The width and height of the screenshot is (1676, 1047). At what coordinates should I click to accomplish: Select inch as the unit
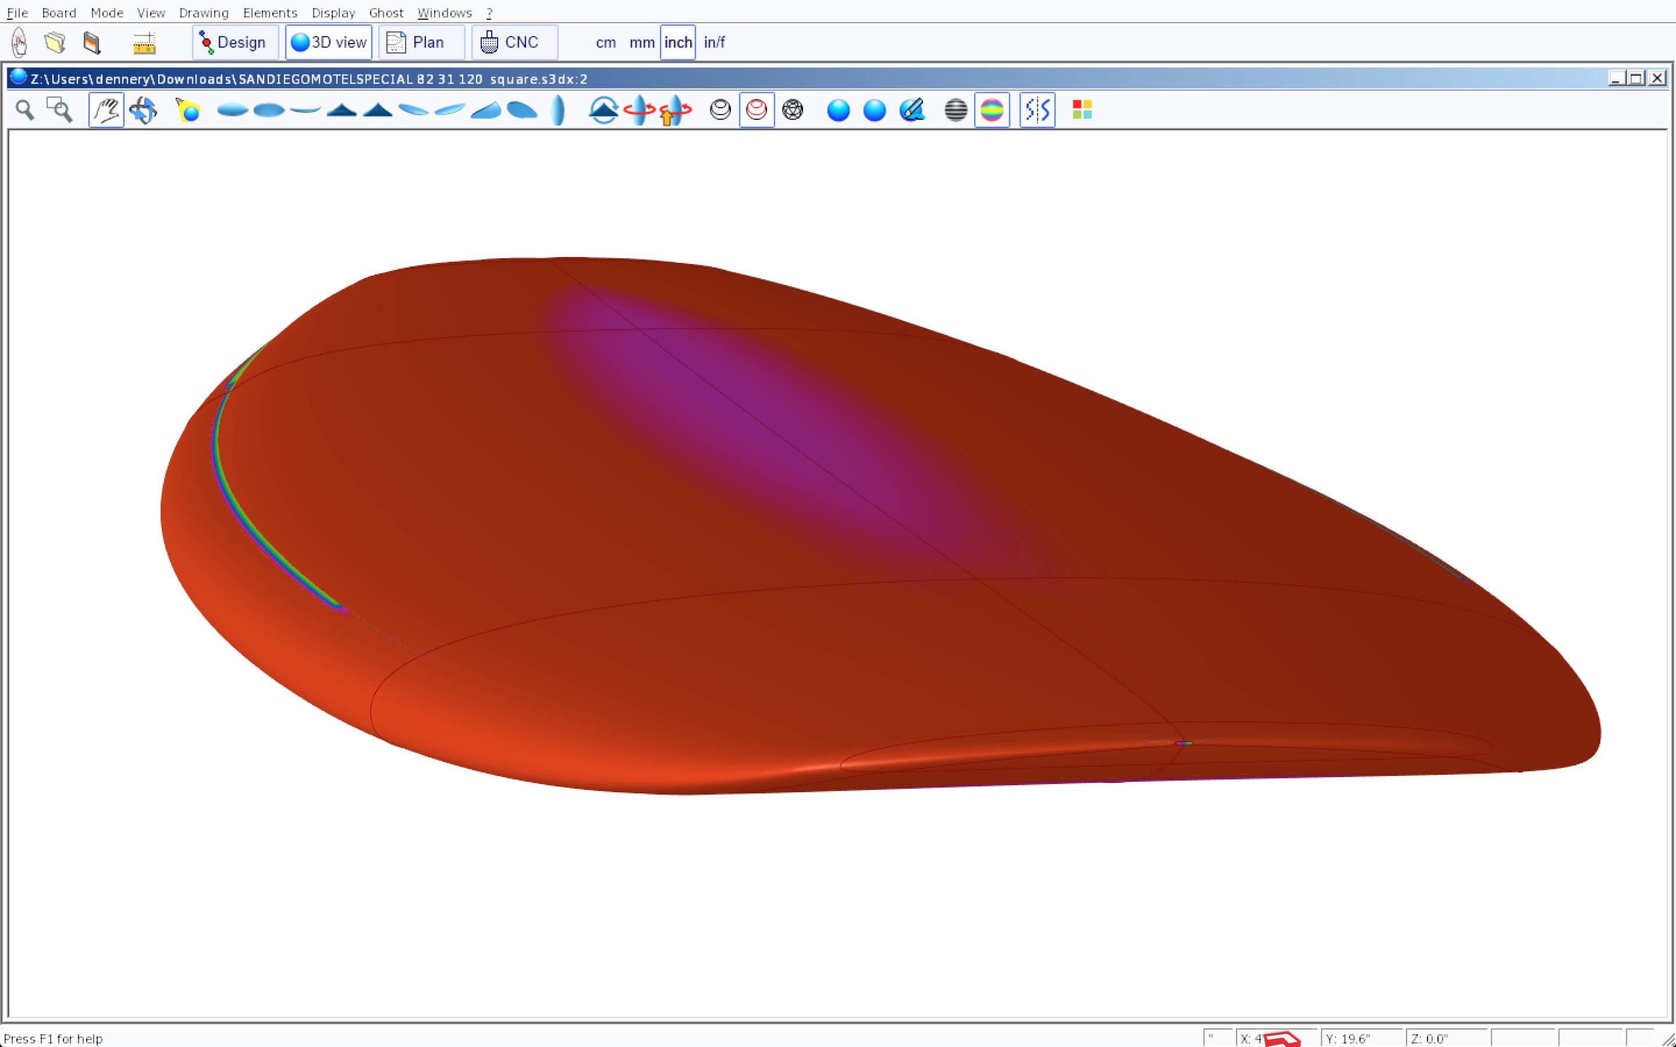[x=677, y=42]
